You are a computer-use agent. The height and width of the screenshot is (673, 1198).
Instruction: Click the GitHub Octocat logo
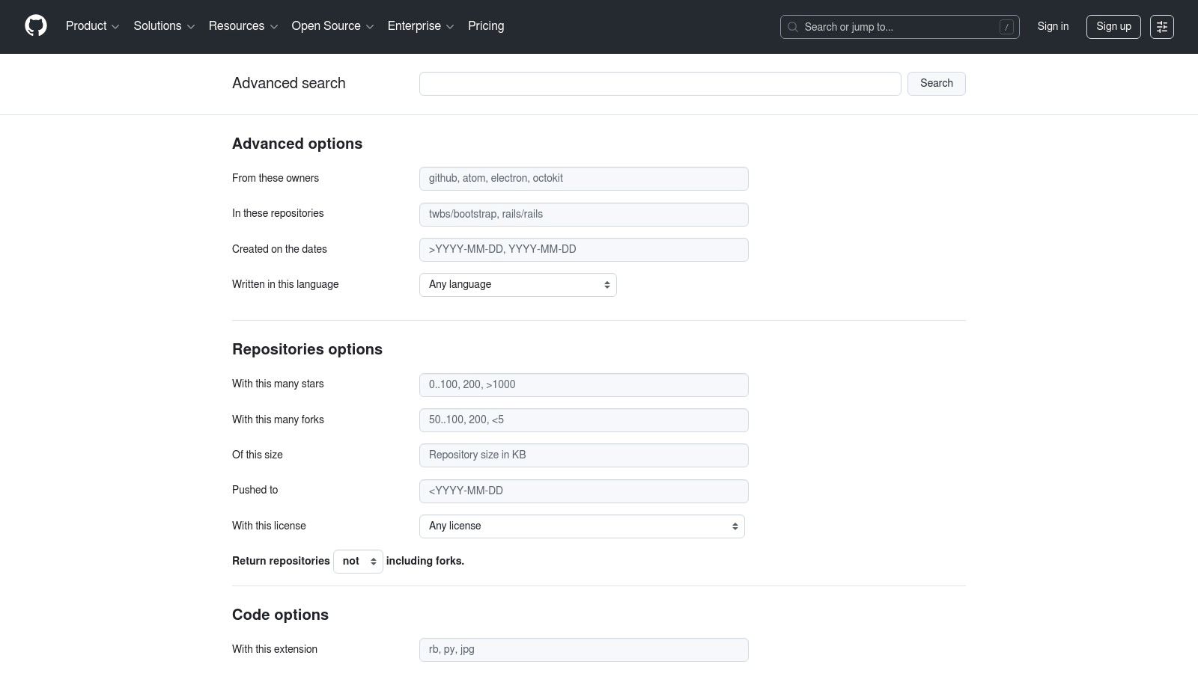(x=36, y=26)
